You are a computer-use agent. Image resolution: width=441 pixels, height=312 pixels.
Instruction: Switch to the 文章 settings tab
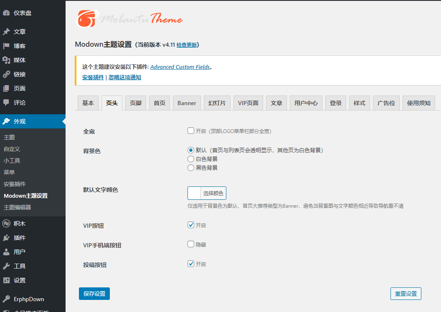tap(276, 103)
